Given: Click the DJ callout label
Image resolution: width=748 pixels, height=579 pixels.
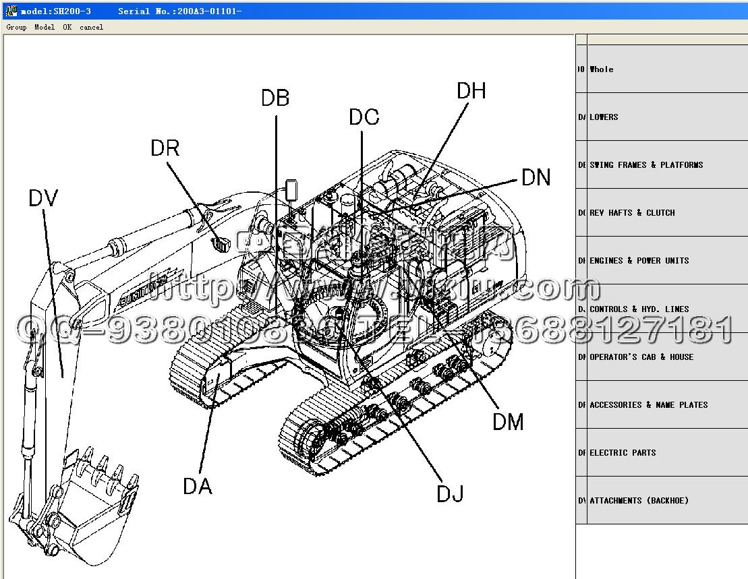Looking at the screenshot, I should pyautogui.click(x=450, y=494).
